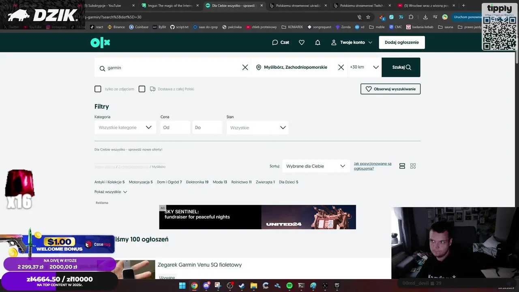Screen dimensions: 519x292
Task: Open the Kategoria 'Wszystkie kategorie' dropdown
Action: pos(125,127)
